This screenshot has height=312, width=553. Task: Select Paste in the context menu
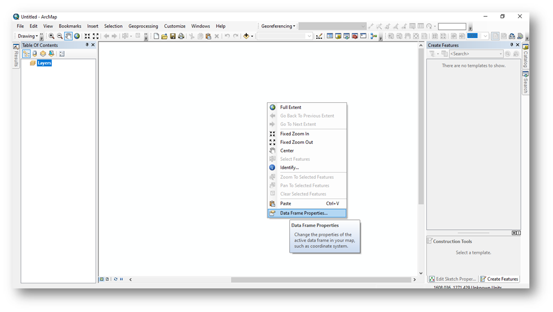(307, 204)
